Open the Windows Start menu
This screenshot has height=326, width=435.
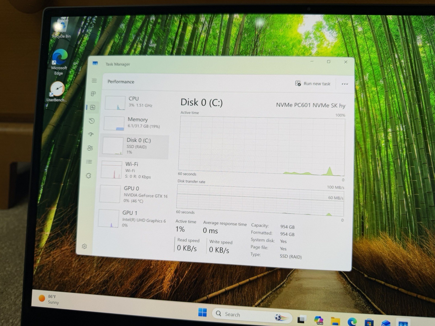[202, 312]
